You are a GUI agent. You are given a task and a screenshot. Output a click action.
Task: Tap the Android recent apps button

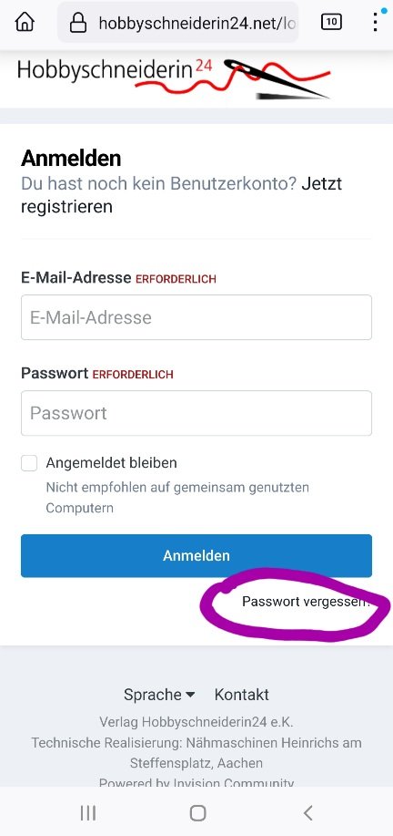(87, 812)
